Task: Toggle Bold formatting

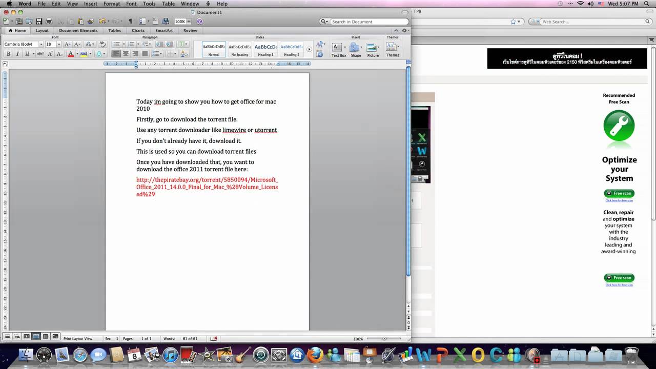Action: tap(8, 54)
